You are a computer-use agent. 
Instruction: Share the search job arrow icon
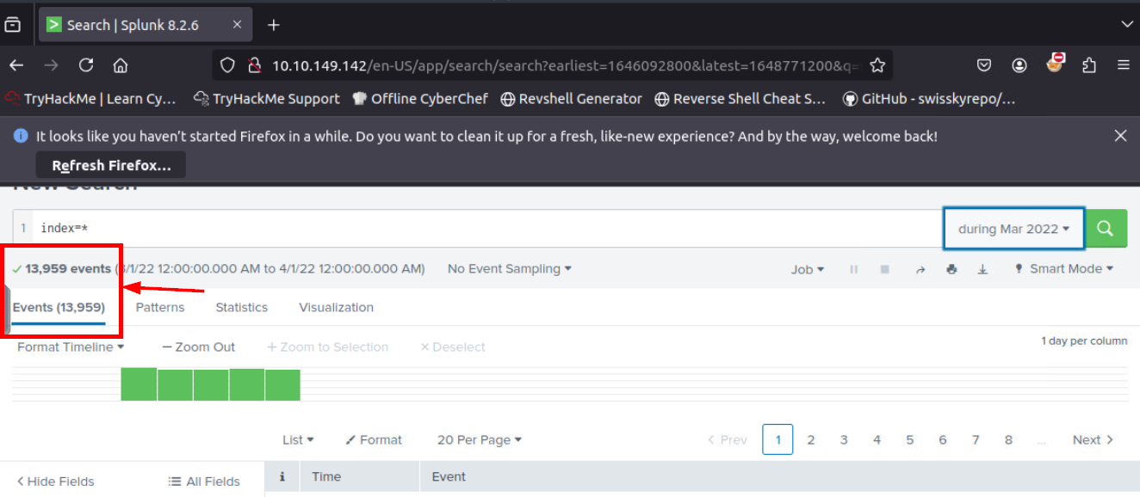pos(920,269)
